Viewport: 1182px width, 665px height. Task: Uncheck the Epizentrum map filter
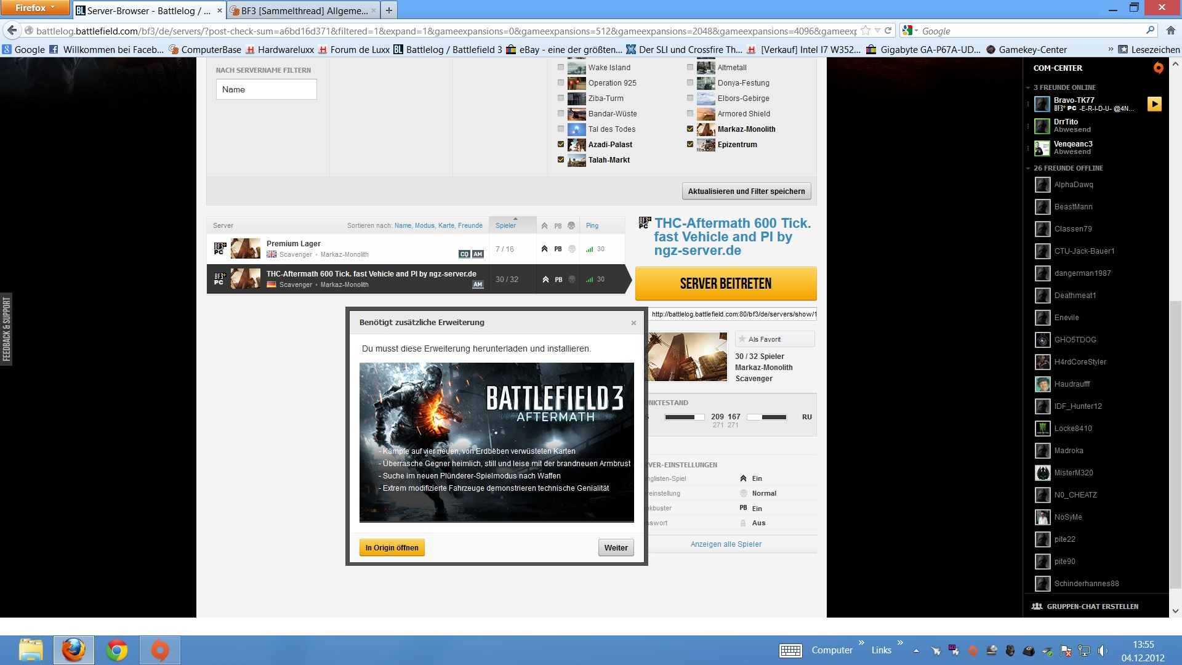point(690,144)
